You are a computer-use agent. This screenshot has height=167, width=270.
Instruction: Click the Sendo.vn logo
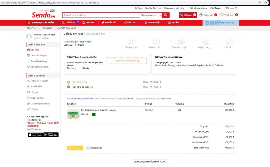(43, 15)
